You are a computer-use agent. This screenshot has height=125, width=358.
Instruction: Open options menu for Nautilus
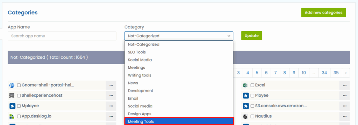(x=344, y=116)
